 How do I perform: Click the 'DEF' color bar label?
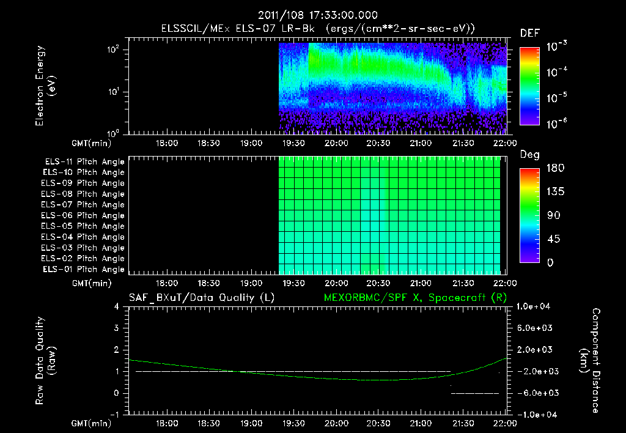(529, 34)
